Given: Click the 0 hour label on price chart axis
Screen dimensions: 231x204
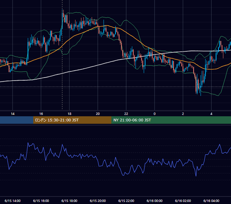Looking at the screenshot, I should point(155,114).
